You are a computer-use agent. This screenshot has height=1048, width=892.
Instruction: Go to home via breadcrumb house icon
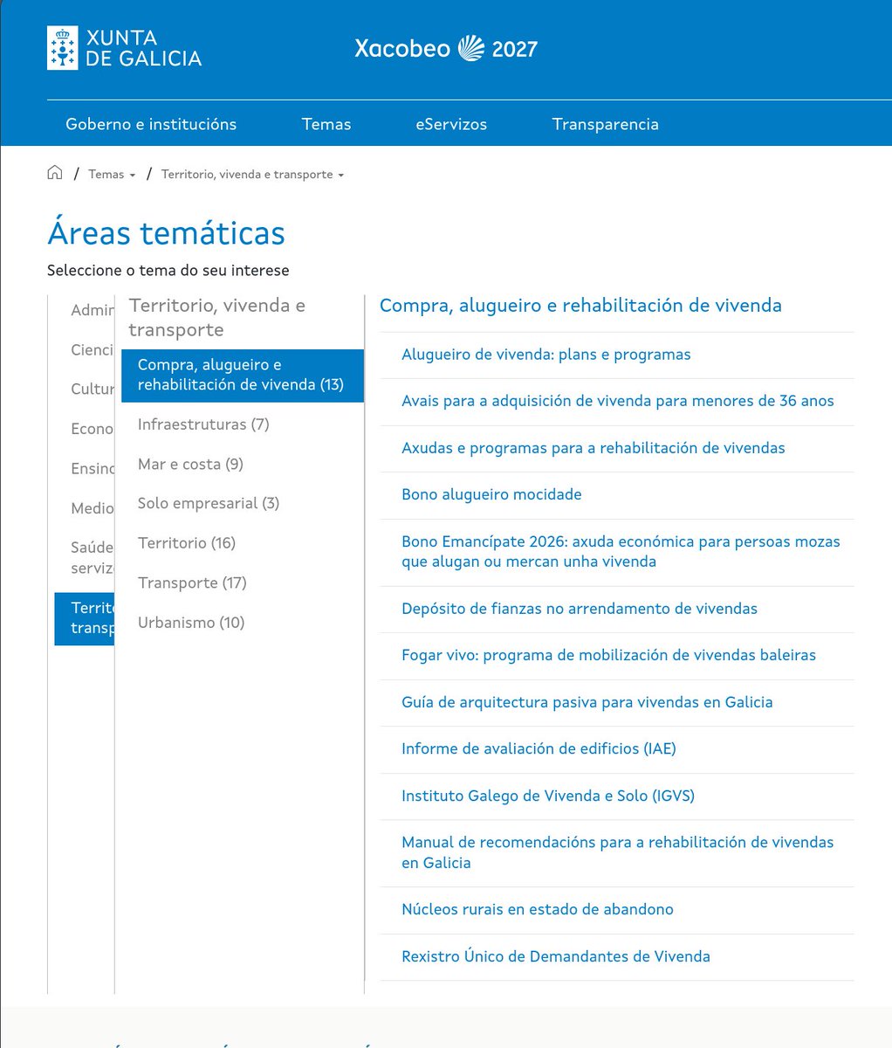(55, 173)
